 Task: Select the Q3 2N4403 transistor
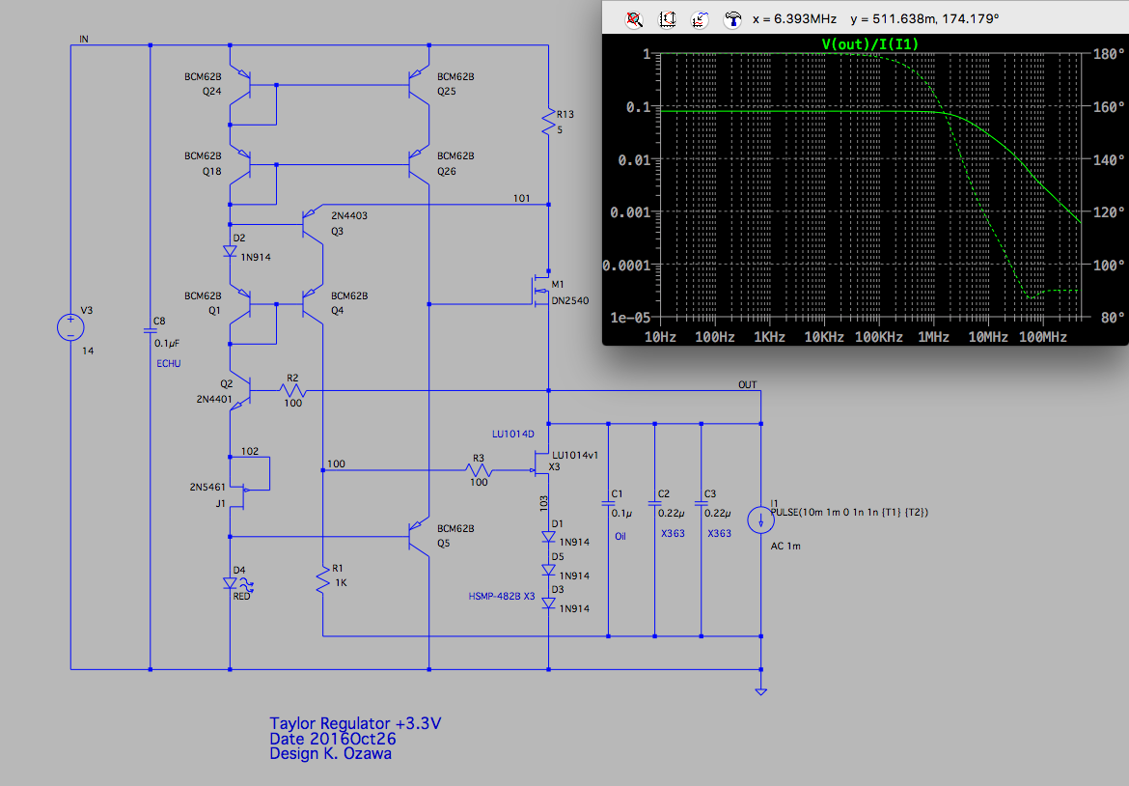coord(312,224)
